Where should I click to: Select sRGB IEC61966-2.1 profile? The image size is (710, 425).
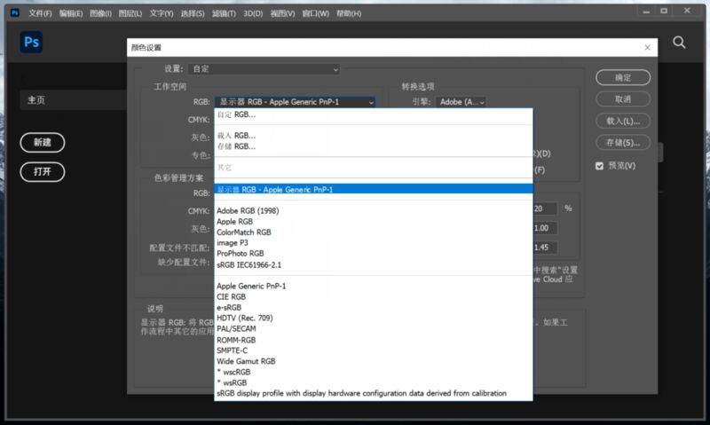[x=374, y=264]
